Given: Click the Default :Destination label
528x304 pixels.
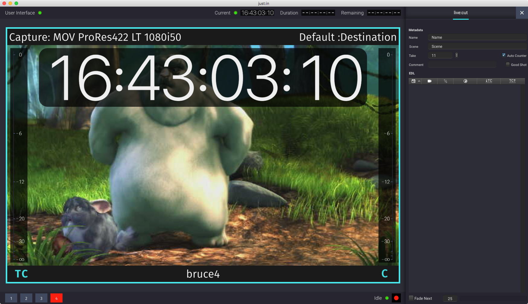Looking at the screenshot, I should (x=348, y=37).
